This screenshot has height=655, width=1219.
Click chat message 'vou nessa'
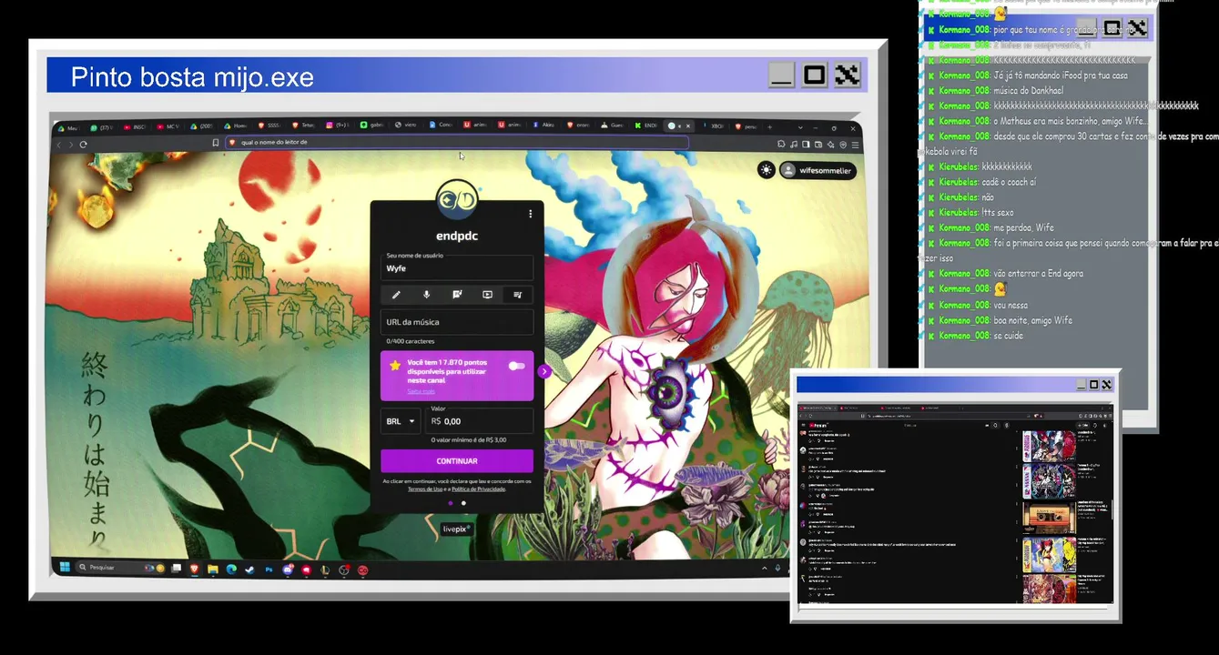point(1011,305)
